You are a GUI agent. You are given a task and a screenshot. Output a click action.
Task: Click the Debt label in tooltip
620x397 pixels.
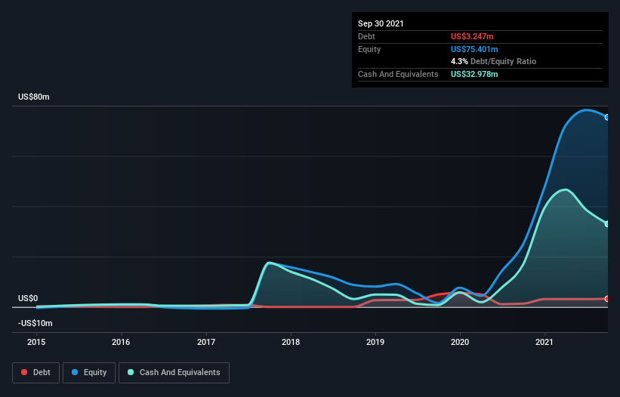coord(366,36)
